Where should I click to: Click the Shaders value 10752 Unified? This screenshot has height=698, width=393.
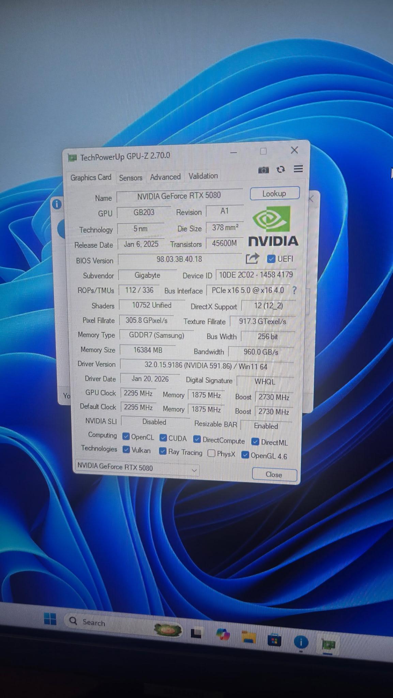tap(152, 305)
